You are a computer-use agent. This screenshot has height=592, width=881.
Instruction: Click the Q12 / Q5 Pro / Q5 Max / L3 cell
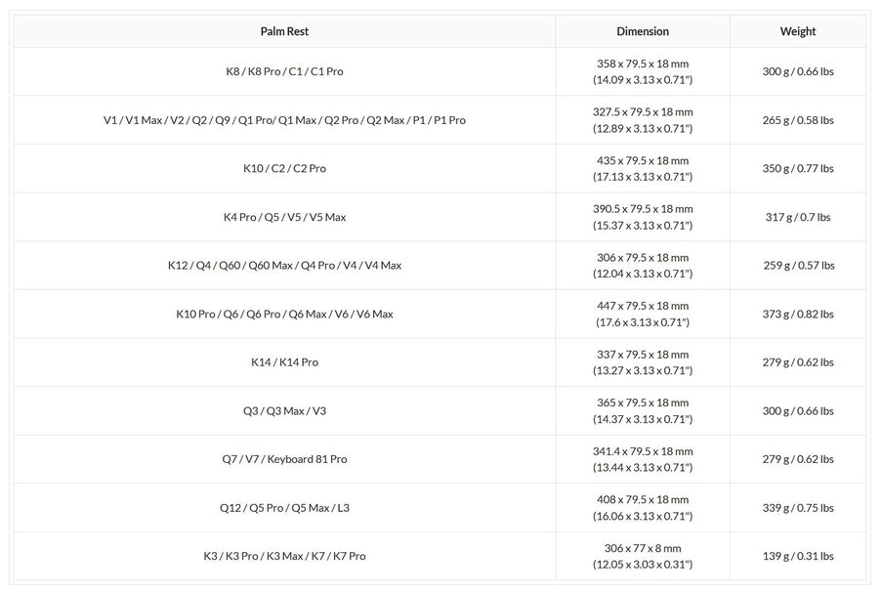coord(284,507)
